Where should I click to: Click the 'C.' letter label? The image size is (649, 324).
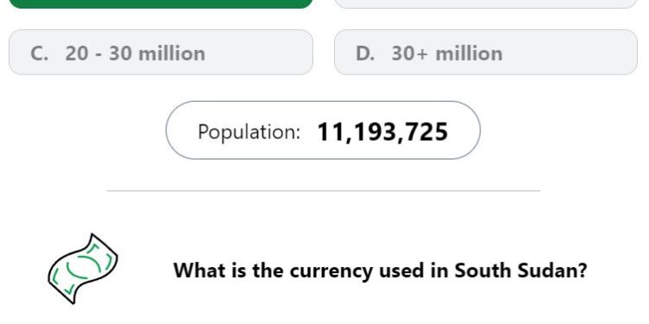(x=39, y=54)
